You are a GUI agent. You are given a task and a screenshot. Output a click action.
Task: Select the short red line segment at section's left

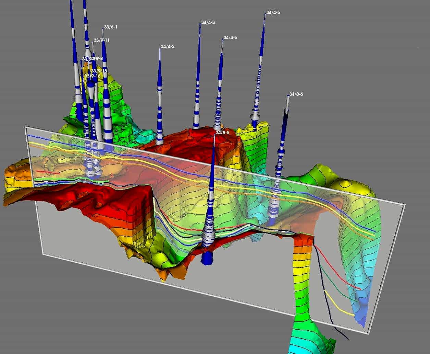click(48, 172)
